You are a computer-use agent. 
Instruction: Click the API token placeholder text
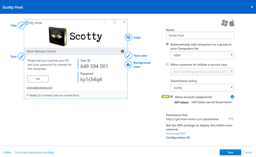click(x=211, y=102)
